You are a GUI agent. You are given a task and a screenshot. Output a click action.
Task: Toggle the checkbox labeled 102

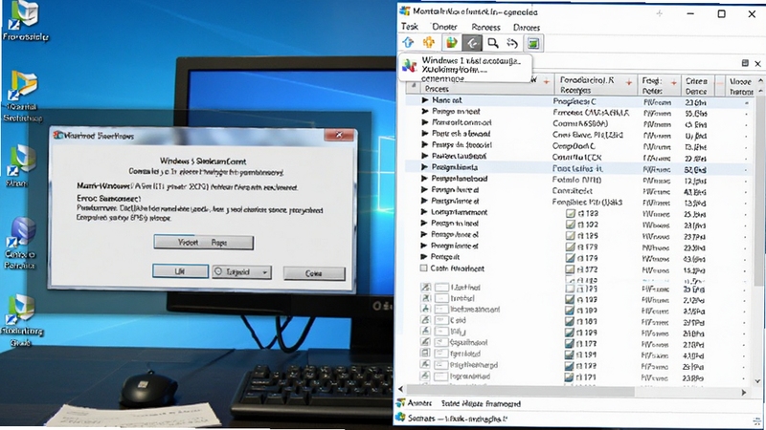click(x=570, y=225)
